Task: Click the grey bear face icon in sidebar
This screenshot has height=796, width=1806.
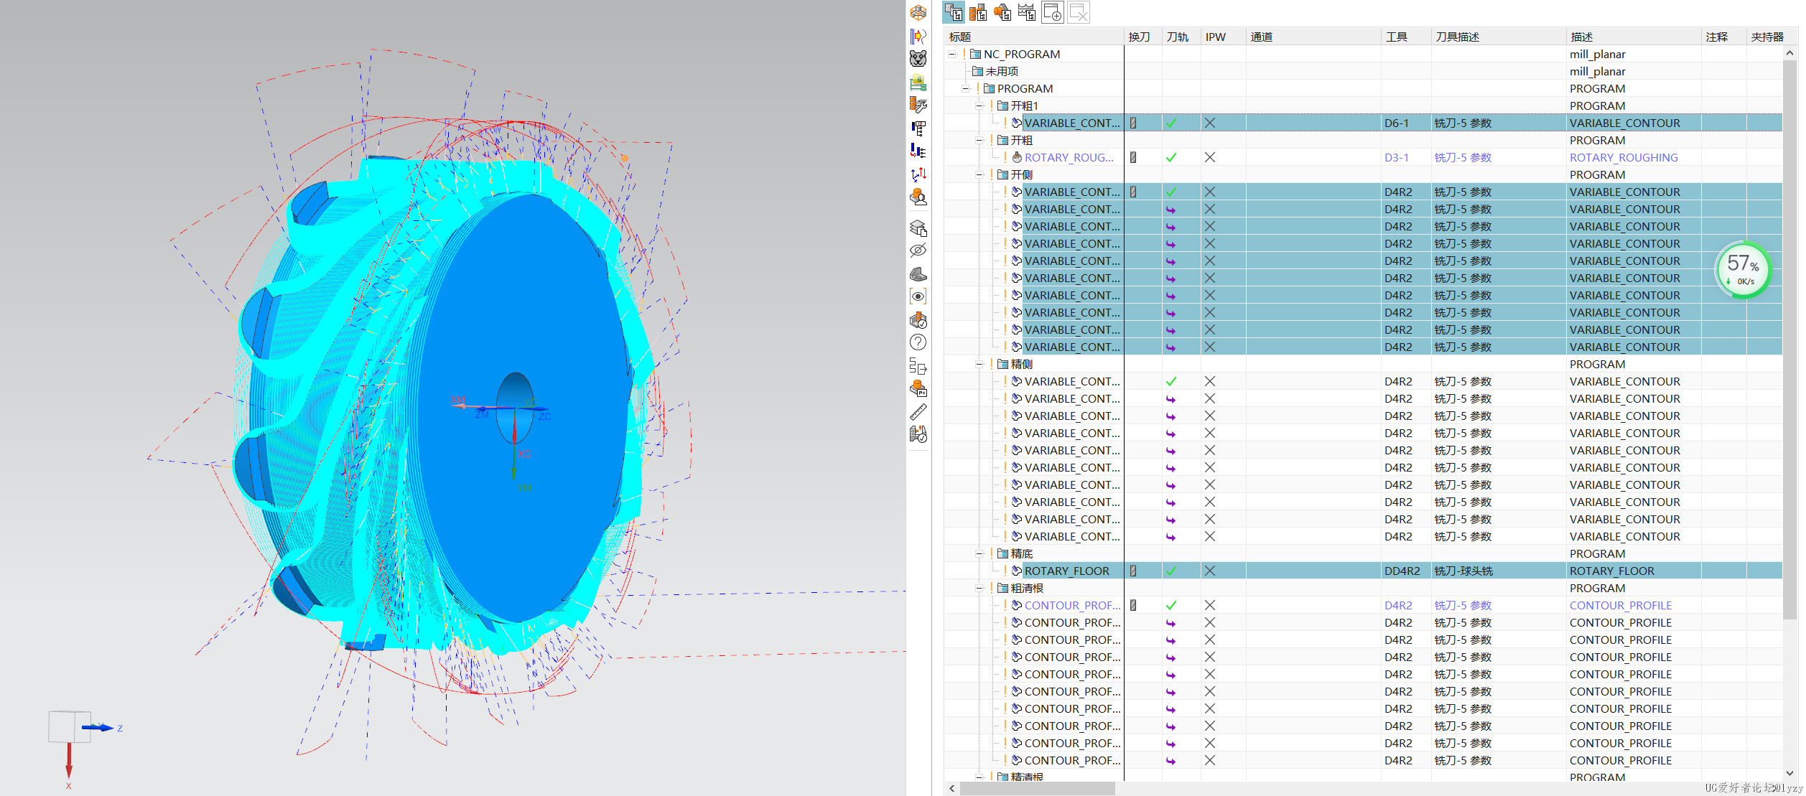Action: click(x=918, y=59)
